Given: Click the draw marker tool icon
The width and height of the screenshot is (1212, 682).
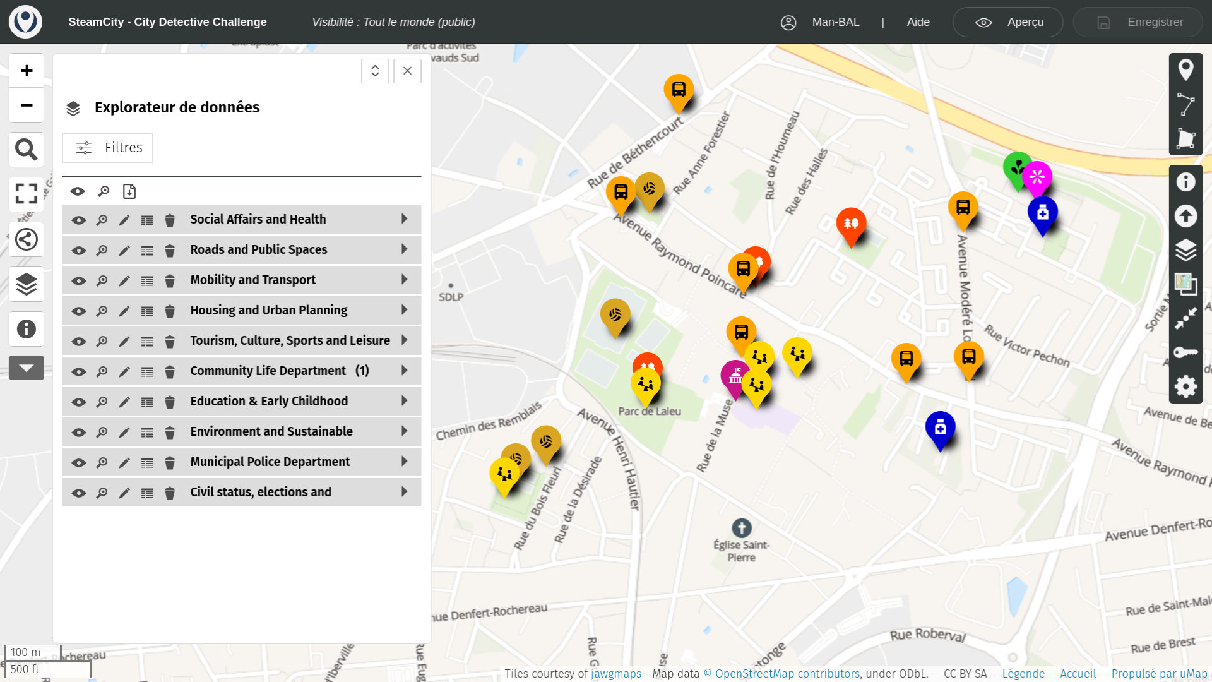Looking at the screenshot, I should point(1185,70).
